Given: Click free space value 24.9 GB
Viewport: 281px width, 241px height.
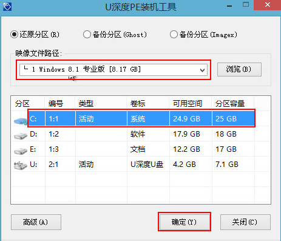Looking at the screenshot, I should tap(186, 119).
